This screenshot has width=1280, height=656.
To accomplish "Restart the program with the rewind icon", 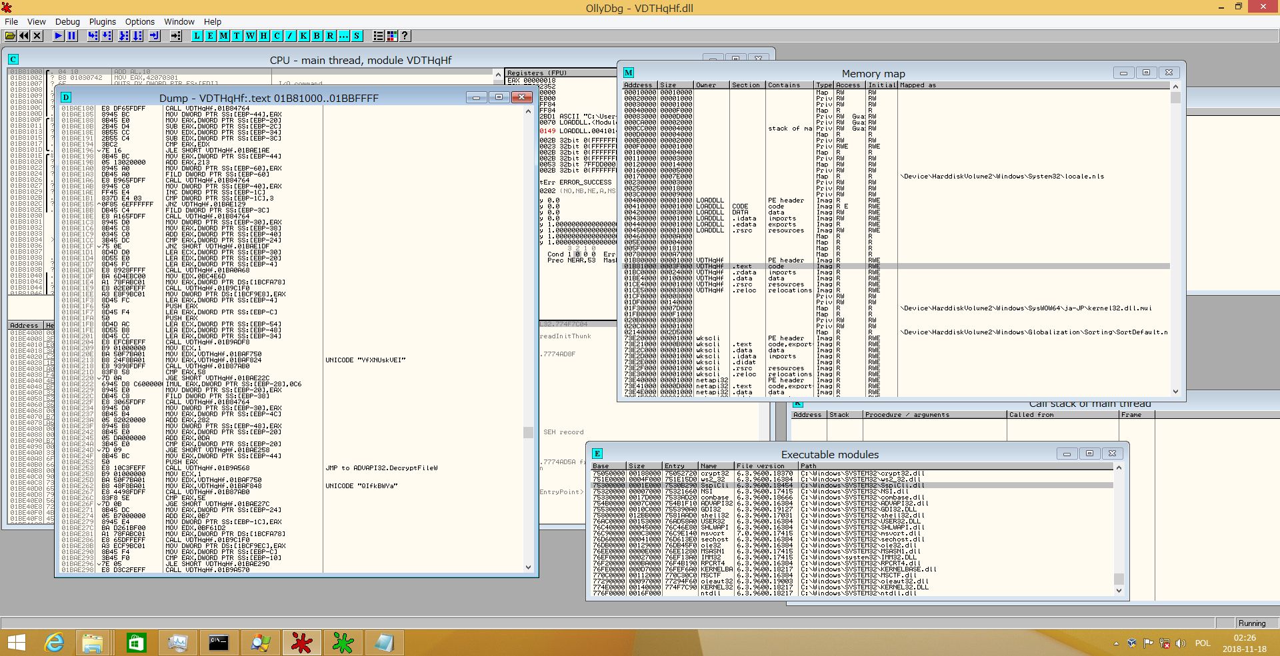I will (24, 36).
